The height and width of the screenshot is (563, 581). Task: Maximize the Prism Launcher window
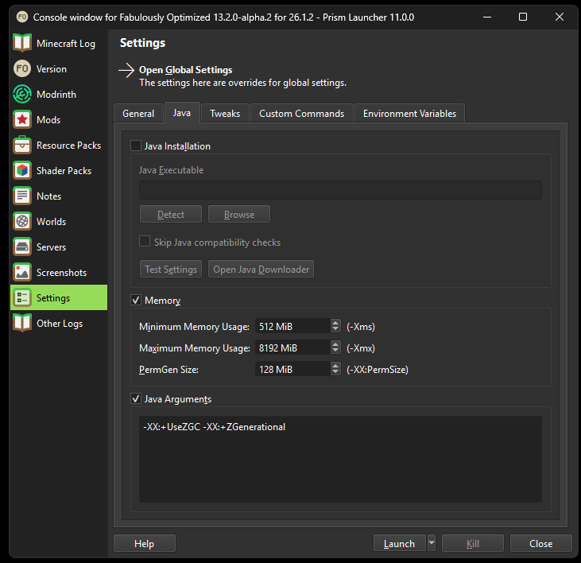pos(523,17)
